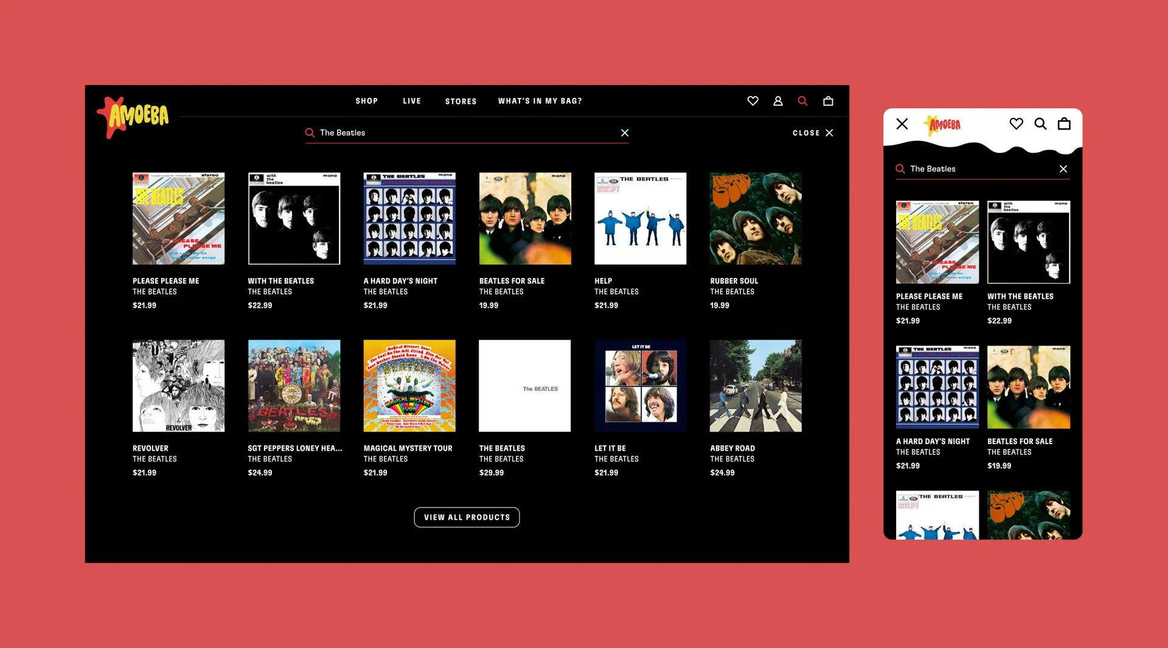Screen dimensions: 1168x648
Task: Click desktop search field containing The Beatles
Action: 467,133
